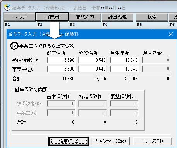Open the ヘルプ F1 toolbar button

[x=19, y=17]
